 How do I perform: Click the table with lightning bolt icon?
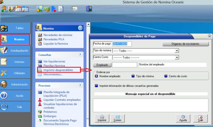point(18,9)
